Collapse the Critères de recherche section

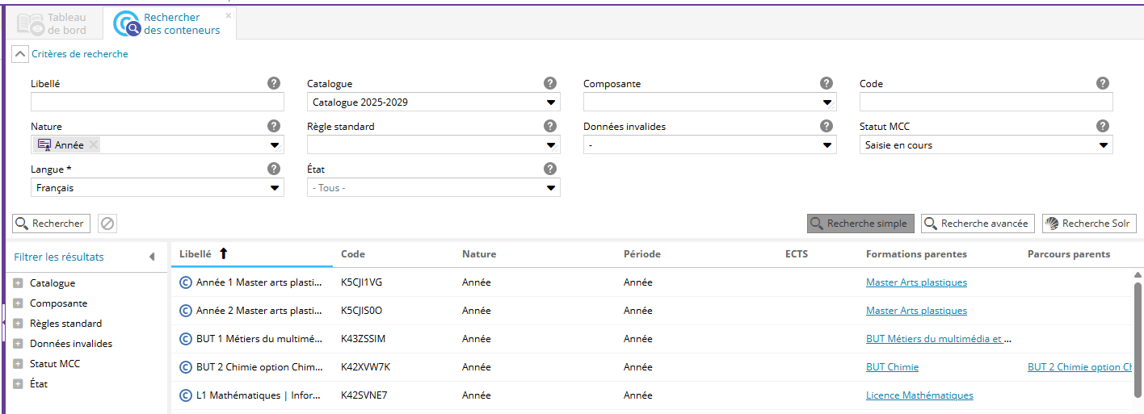click(20, 54)
